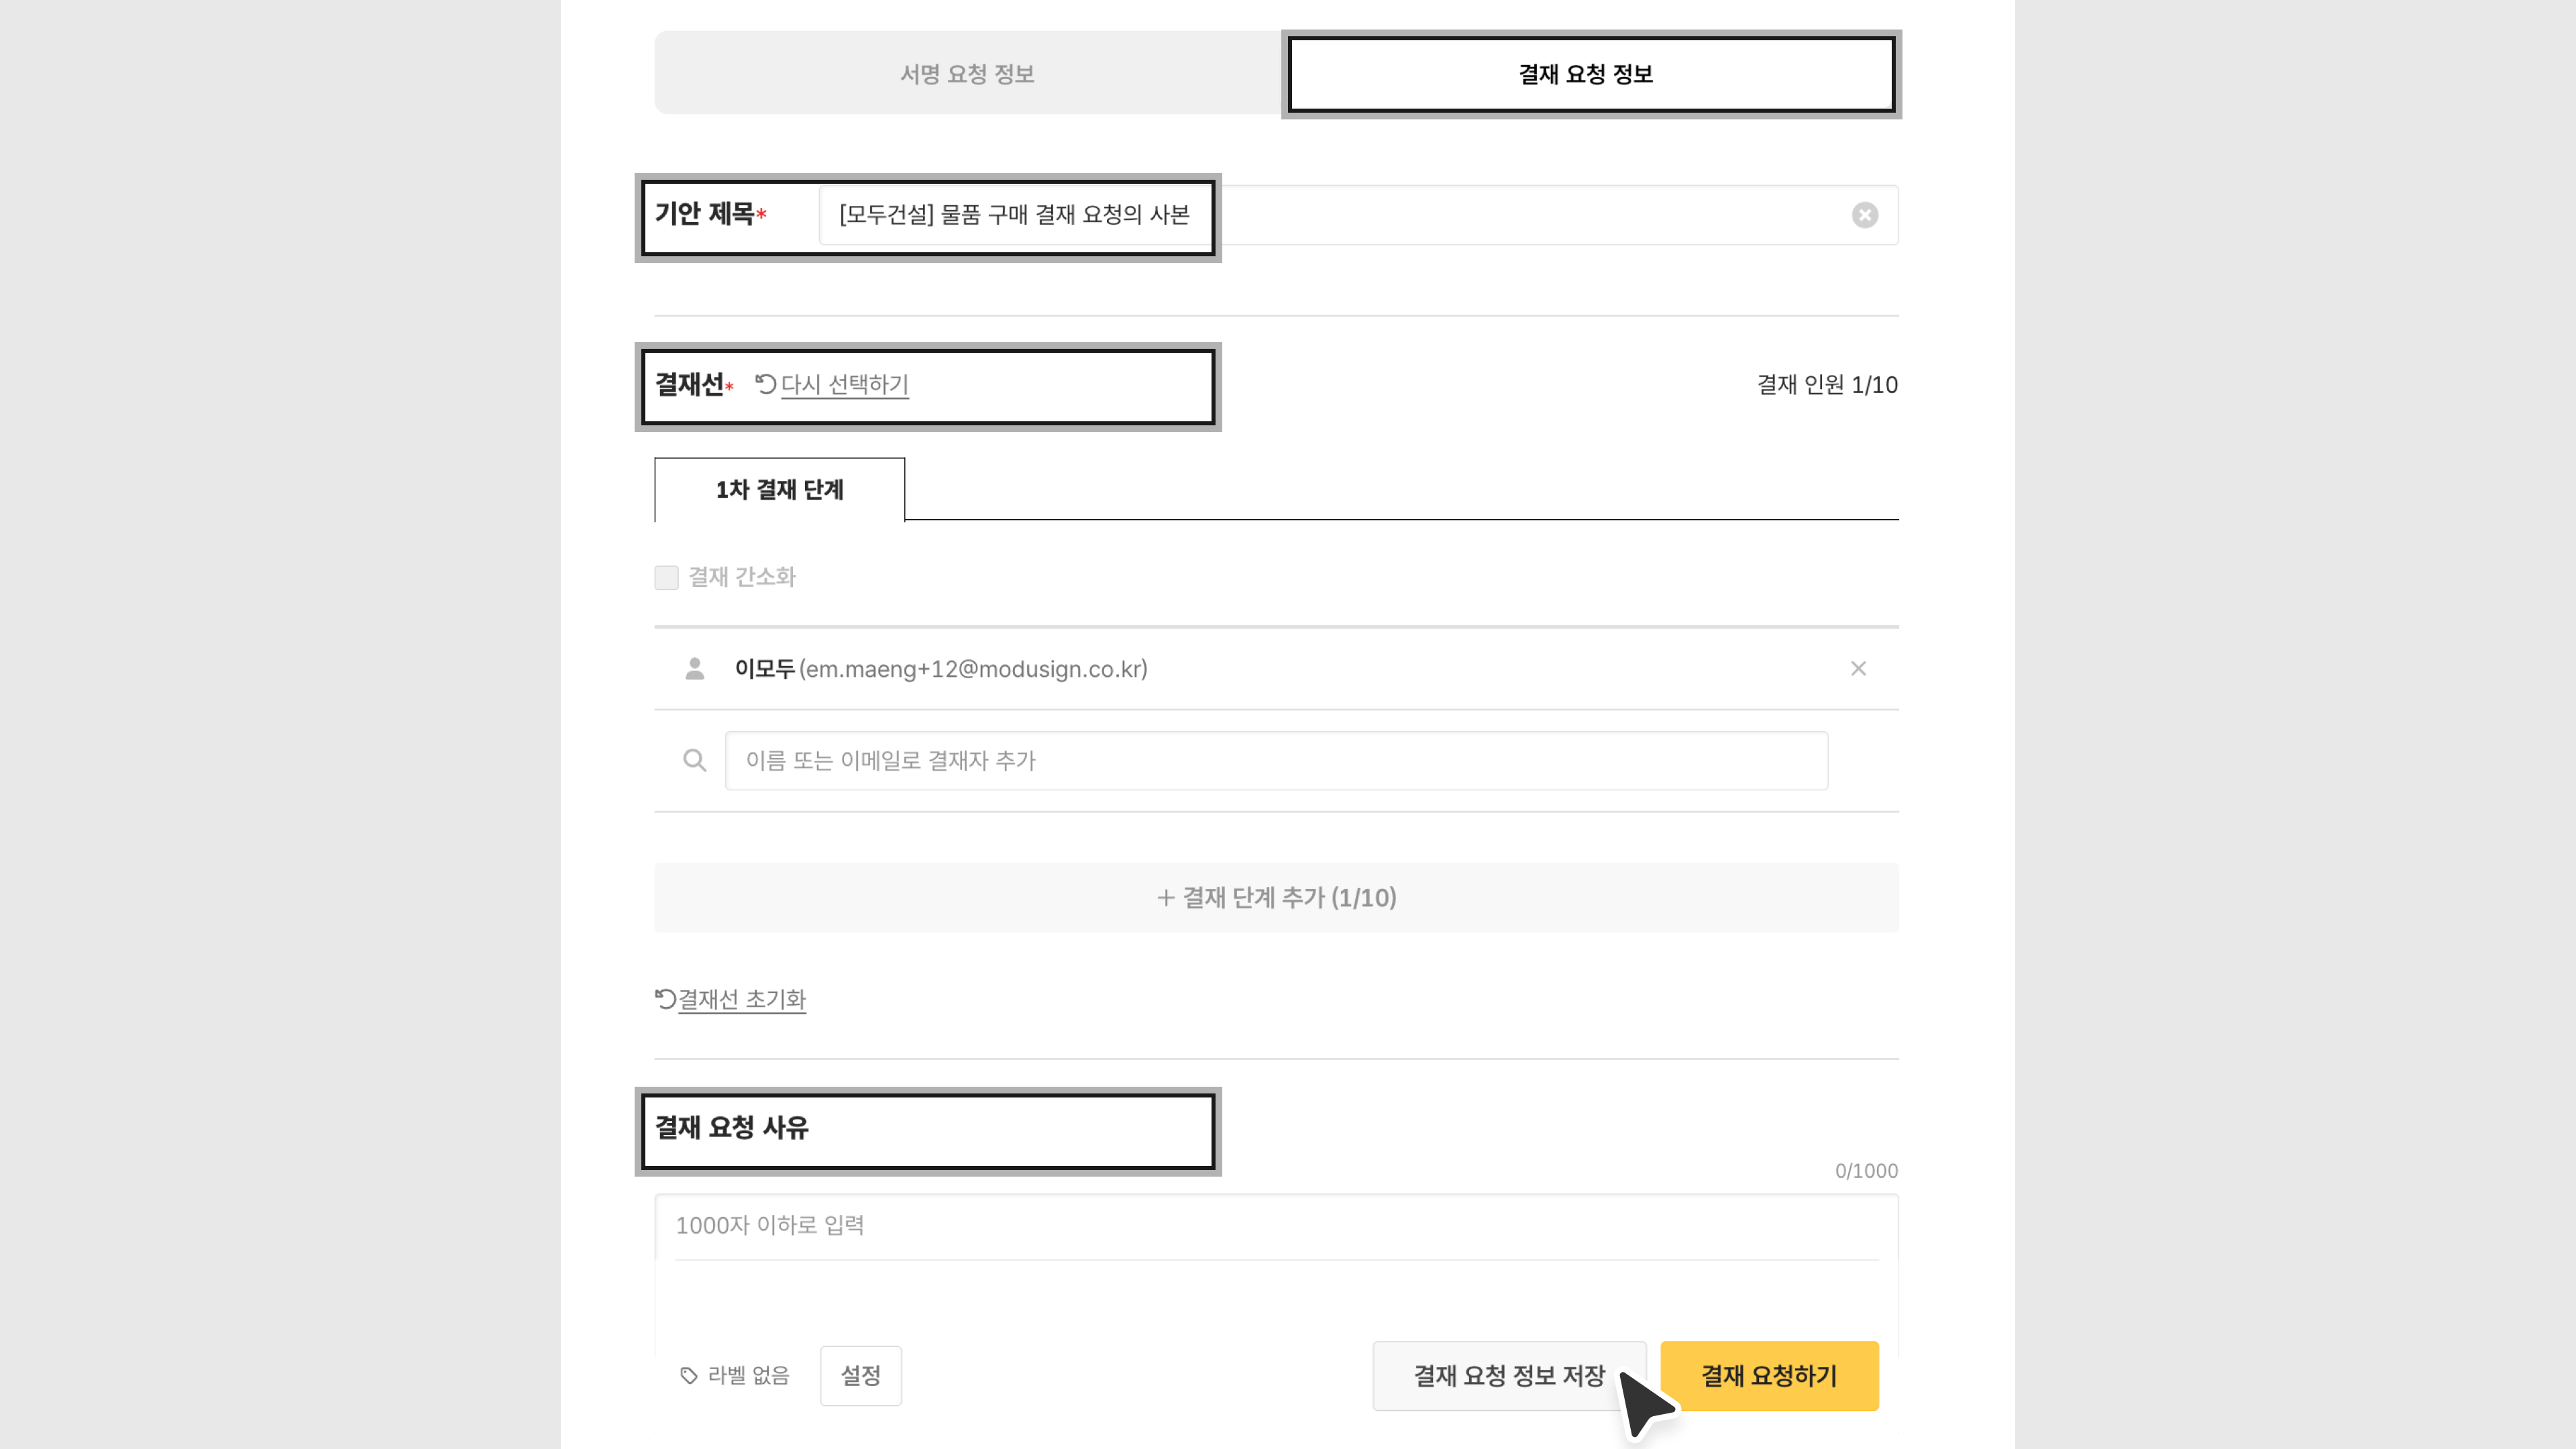Toggle the 결재 간소화 checkbox
Image resolution: width=2576 pixels, height=1449 pixels.
[666, 577]
